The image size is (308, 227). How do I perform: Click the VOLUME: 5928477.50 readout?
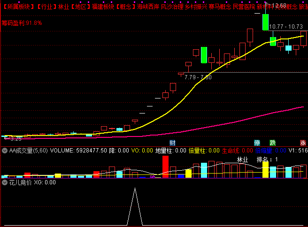tap(78, 151)
